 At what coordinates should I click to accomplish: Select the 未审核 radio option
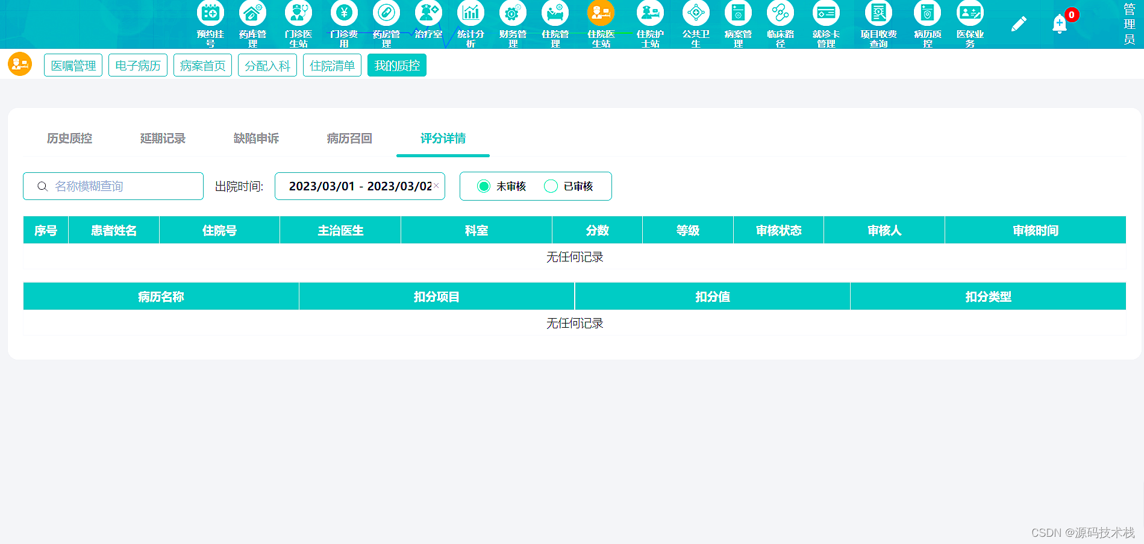484,186
